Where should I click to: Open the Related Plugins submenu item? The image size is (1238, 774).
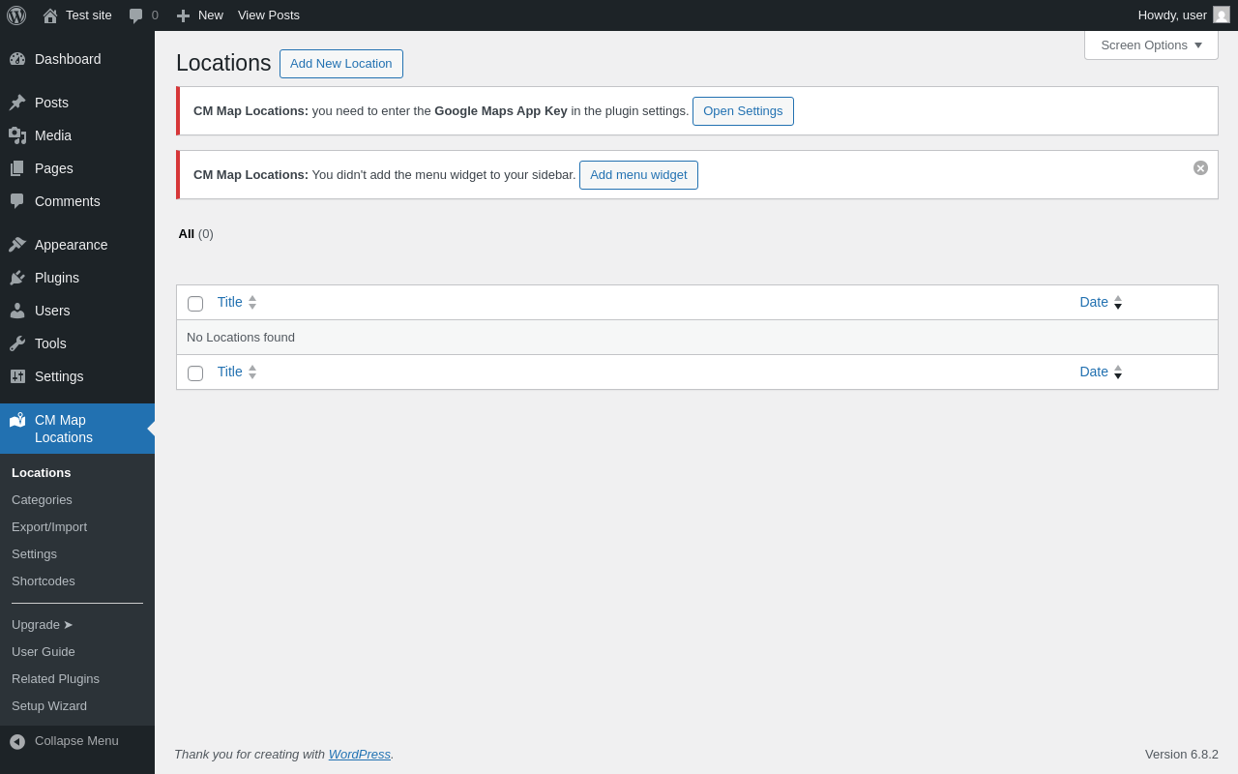pyautogui.click(x=55, y=679)
